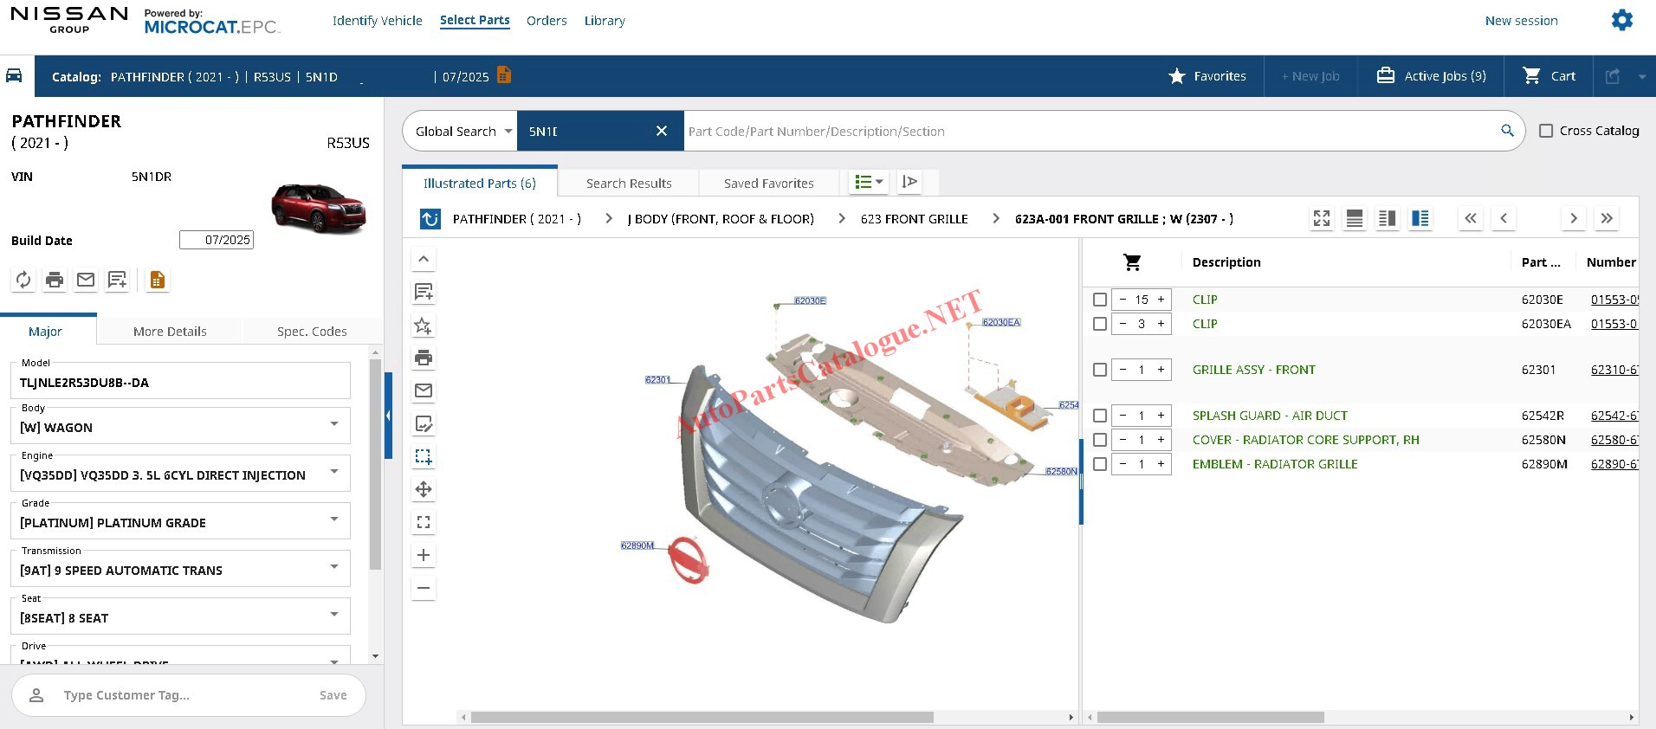The width and height of the screenshot is (1656, 729).
Task: Switch to the Search Results tab
Action: tap(629, 184)
